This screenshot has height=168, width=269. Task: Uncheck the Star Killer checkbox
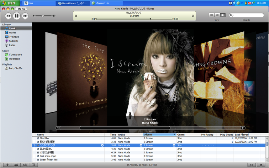(x=38, y=138)
